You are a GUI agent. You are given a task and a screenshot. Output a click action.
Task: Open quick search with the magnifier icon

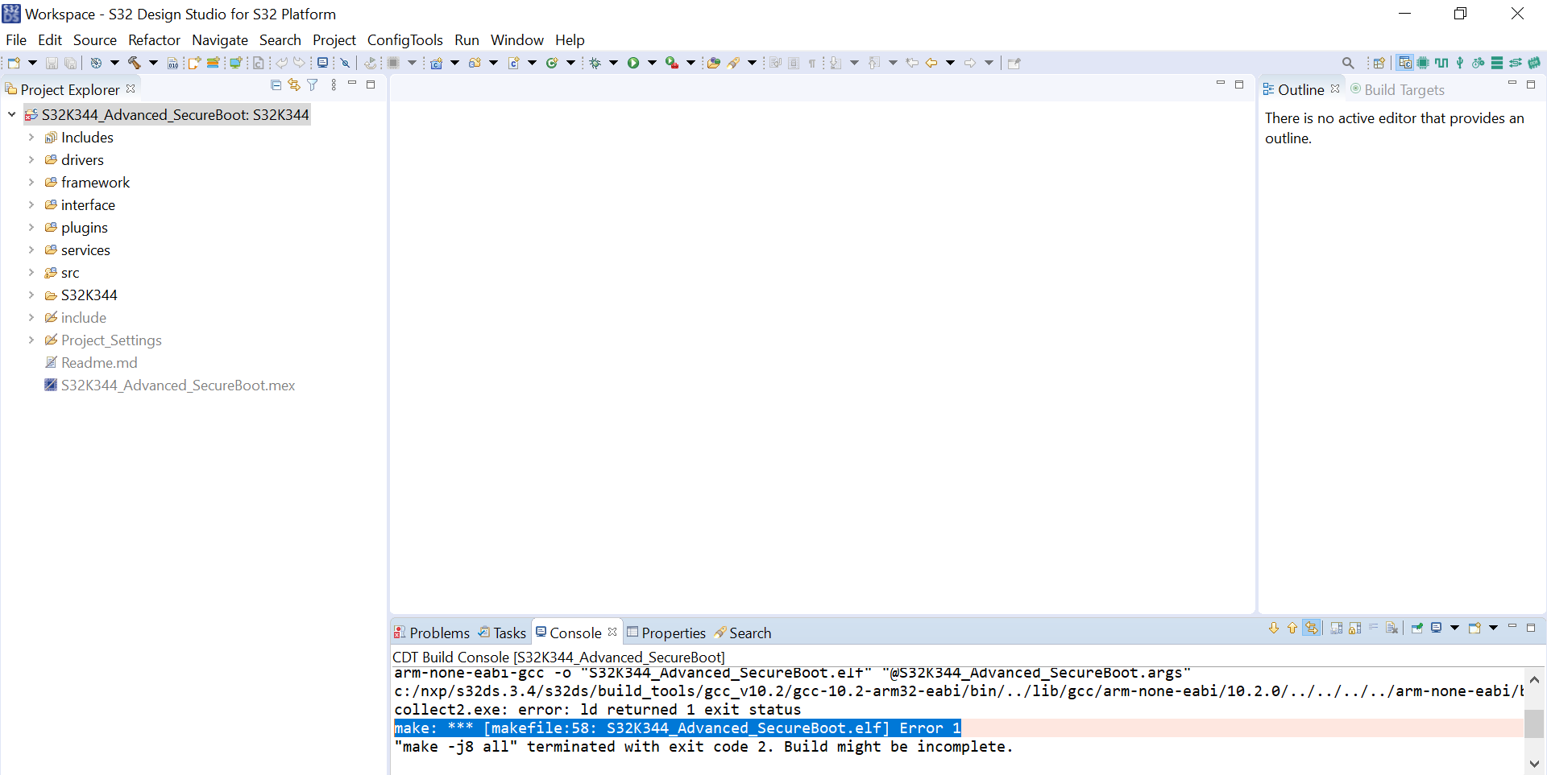1348,63
